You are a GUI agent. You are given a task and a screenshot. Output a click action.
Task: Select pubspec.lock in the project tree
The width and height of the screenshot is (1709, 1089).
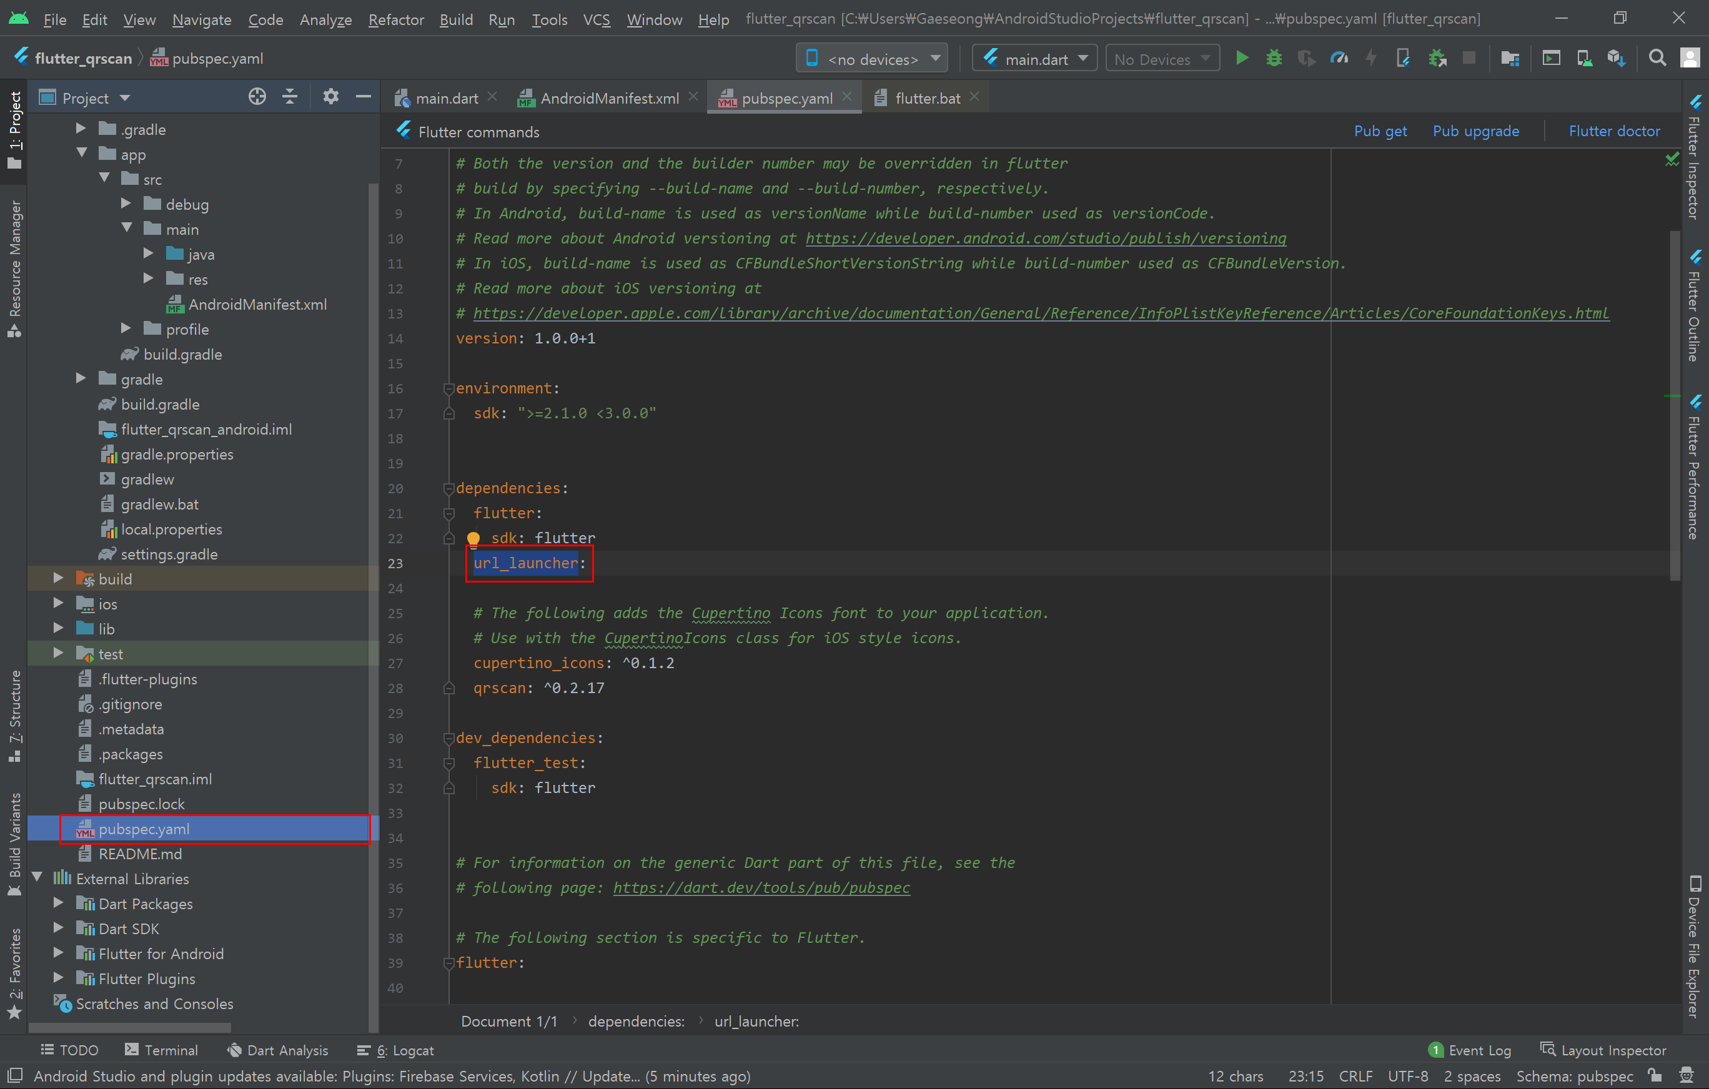pos(141,804)
